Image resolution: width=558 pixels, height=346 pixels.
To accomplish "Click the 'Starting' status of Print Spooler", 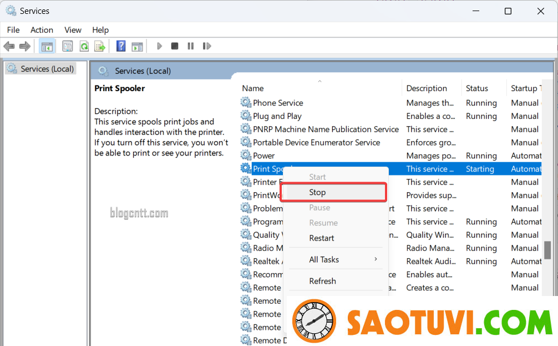I will 480,169.
